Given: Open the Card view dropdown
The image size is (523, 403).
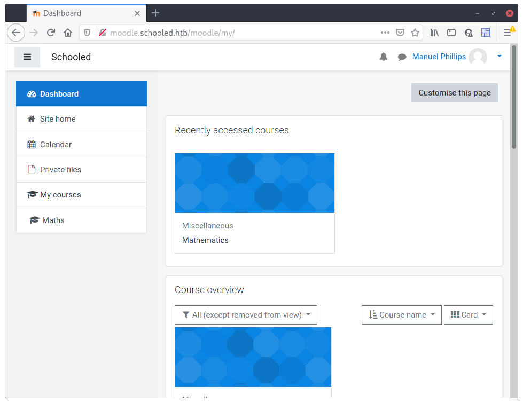Looking at the screenshot, I should pyautogui.click(x=469, y=315).
